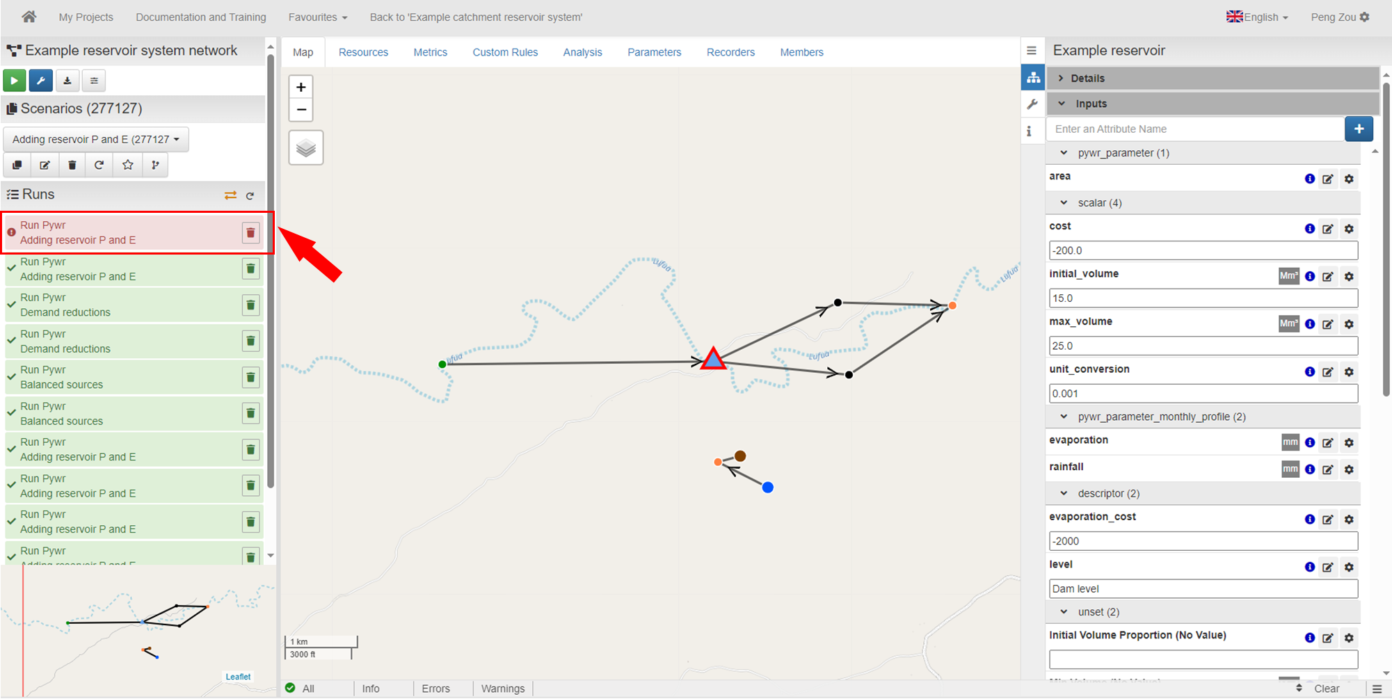Refresh the Runs list

[250, 196]
